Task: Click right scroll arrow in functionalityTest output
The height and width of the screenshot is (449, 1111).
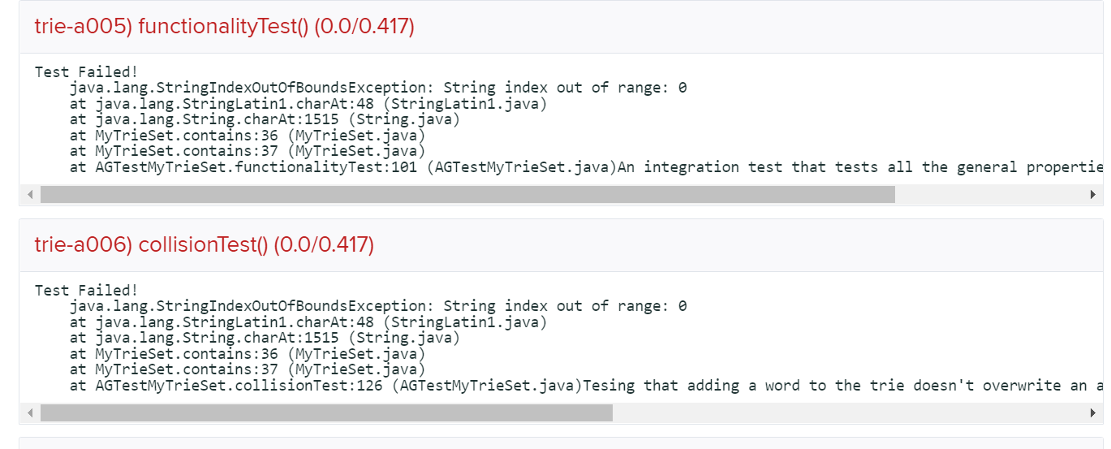Action: click(1093, 195)
